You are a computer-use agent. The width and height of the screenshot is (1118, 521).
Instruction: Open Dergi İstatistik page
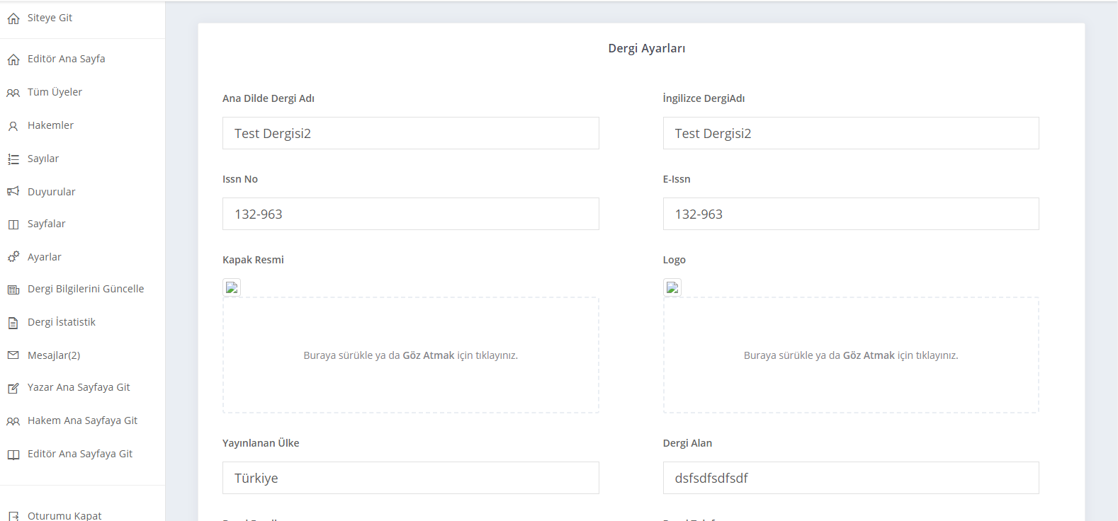tap(61, 322)
